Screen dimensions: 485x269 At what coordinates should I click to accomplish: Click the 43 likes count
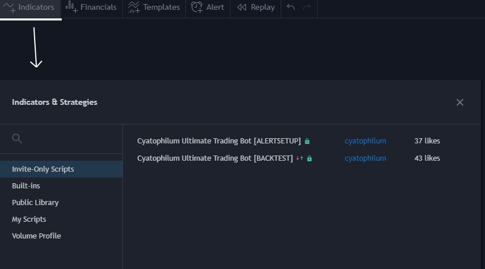(x=427, y=158)
